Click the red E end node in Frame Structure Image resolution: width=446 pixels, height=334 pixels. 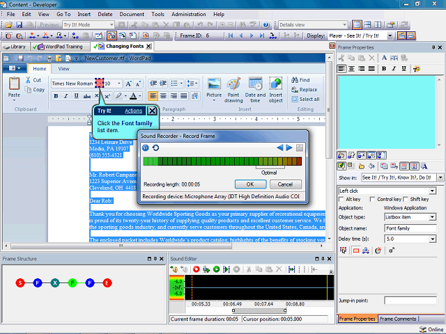coord(107,283)
